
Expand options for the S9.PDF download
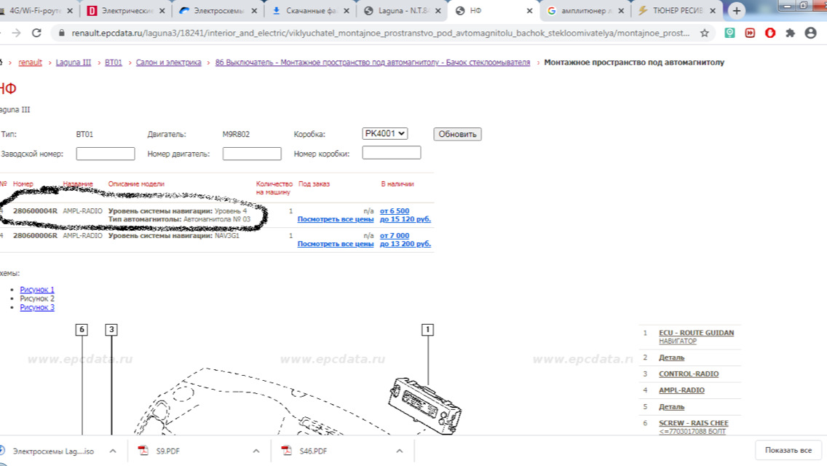(x=256, y=451)
